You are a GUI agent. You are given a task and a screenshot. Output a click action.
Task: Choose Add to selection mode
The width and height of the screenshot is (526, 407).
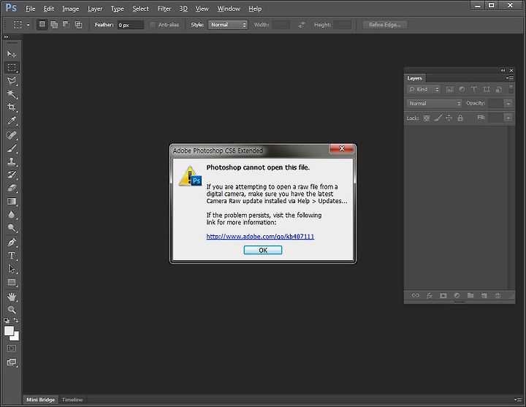click(x=54, y=25)
